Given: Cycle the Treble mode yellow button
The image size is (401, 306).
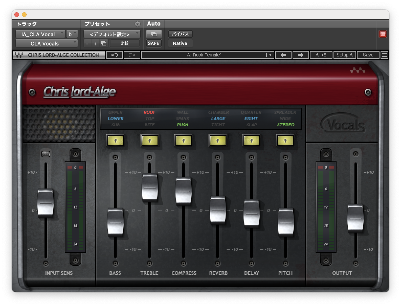Looking at the screenshot, I should [150, 140].
